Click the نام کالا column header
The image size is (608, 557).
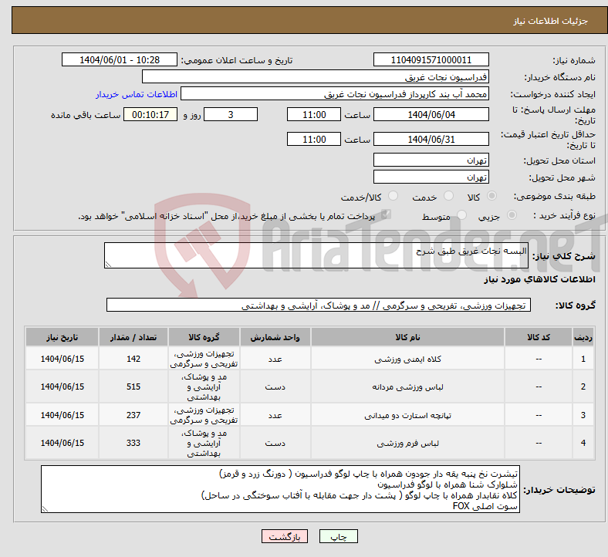tap(407, 337)
